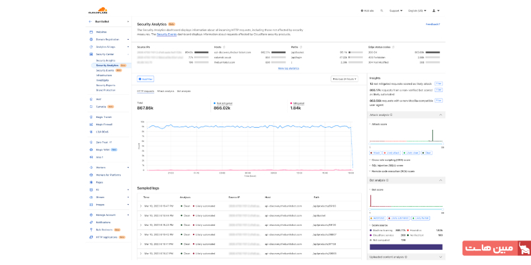Expand the SQL injection (SQLi) score section
Screen dimensions: 531x265
pos(386,166)
